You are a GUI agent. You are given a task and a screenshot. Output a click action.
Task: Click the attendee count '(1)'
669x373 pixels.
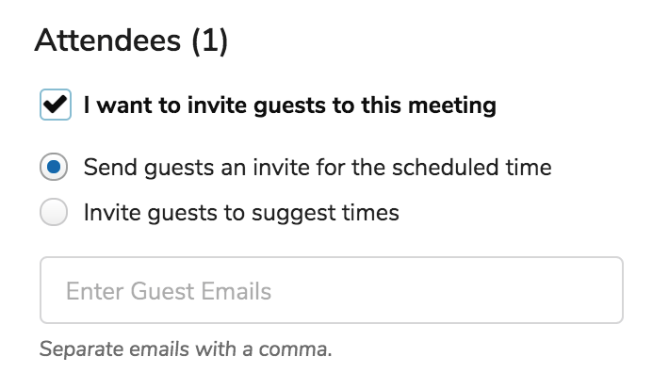click(209, 41)
